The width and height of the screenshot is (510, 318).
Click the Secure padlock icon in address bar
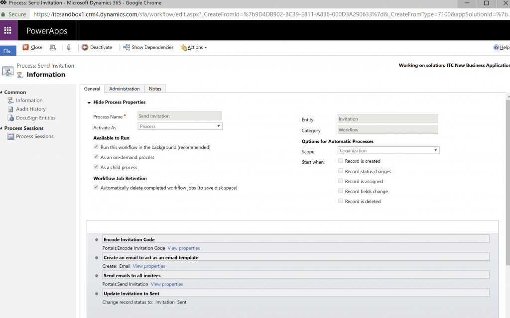click(x=3, y=14)
